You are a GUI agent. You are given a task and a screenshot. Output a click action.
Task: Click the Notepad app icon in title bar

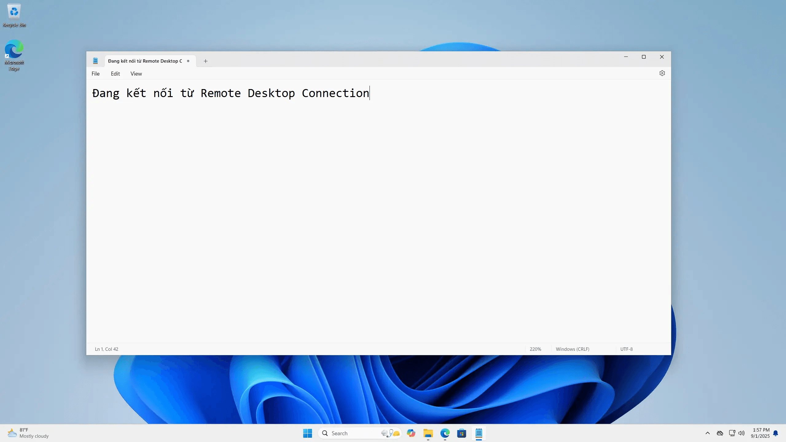(x=95, y=61)
